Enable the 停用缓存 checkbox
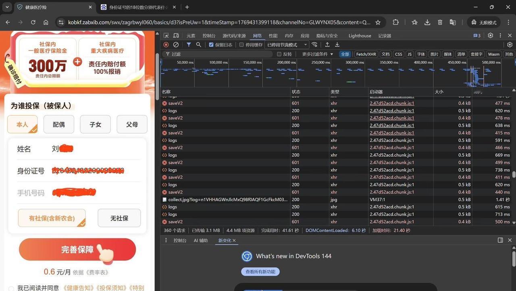This screenshot has width=516, height=291. pyautogui.click(x=241, y=45)
